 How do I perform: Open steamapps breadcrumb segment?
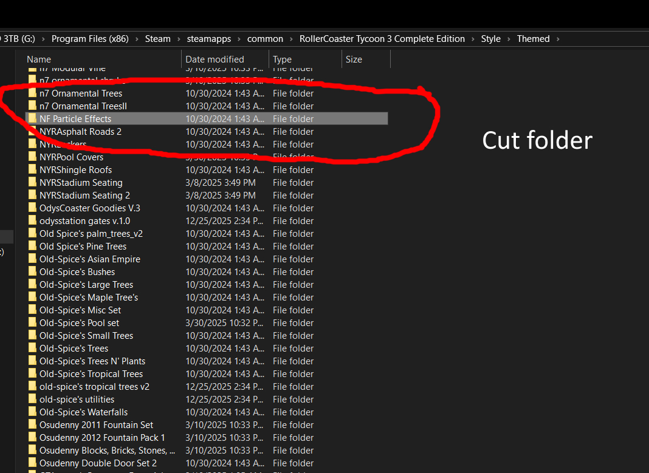click(x=209, y=39)
